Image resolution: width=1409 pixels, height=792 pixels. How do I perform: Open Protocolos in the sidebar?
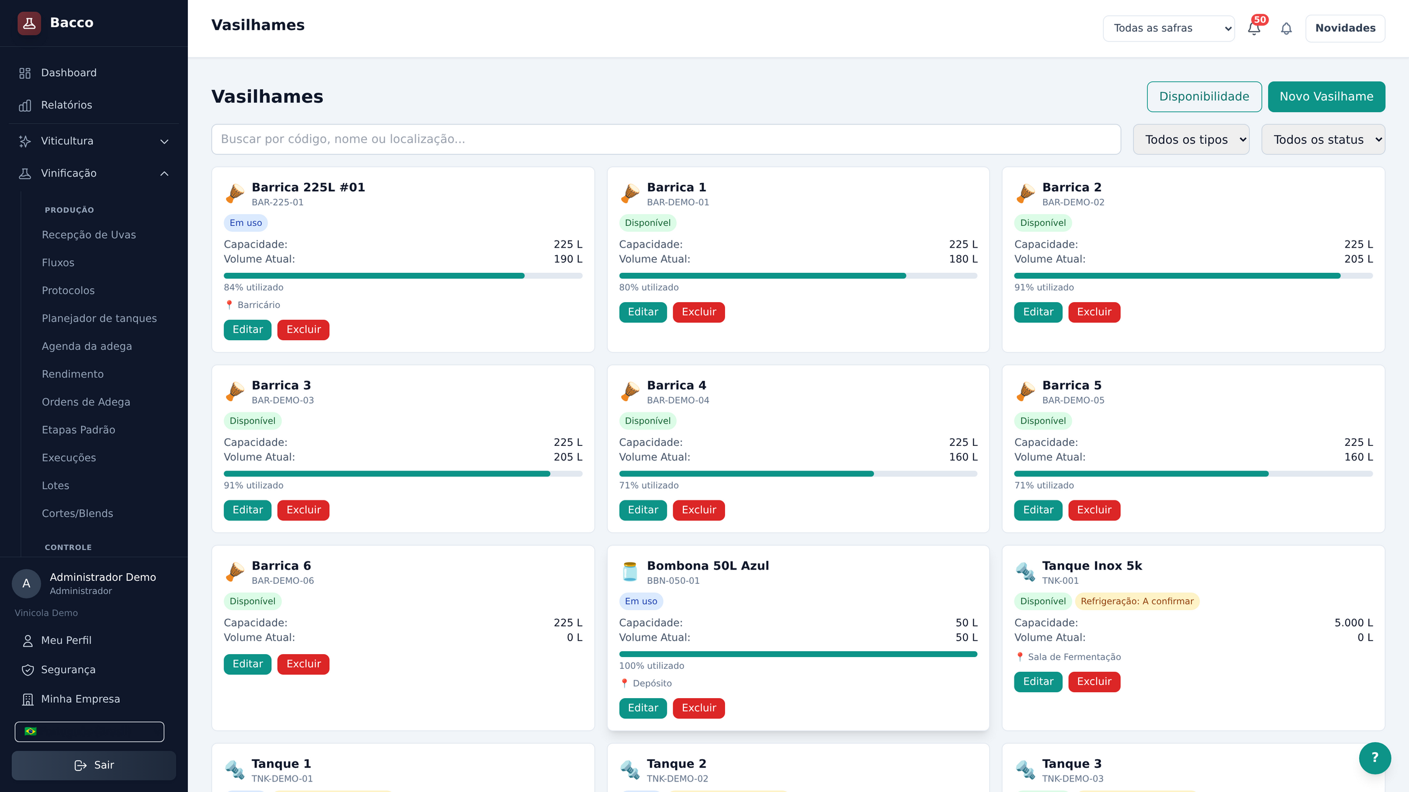68,290
